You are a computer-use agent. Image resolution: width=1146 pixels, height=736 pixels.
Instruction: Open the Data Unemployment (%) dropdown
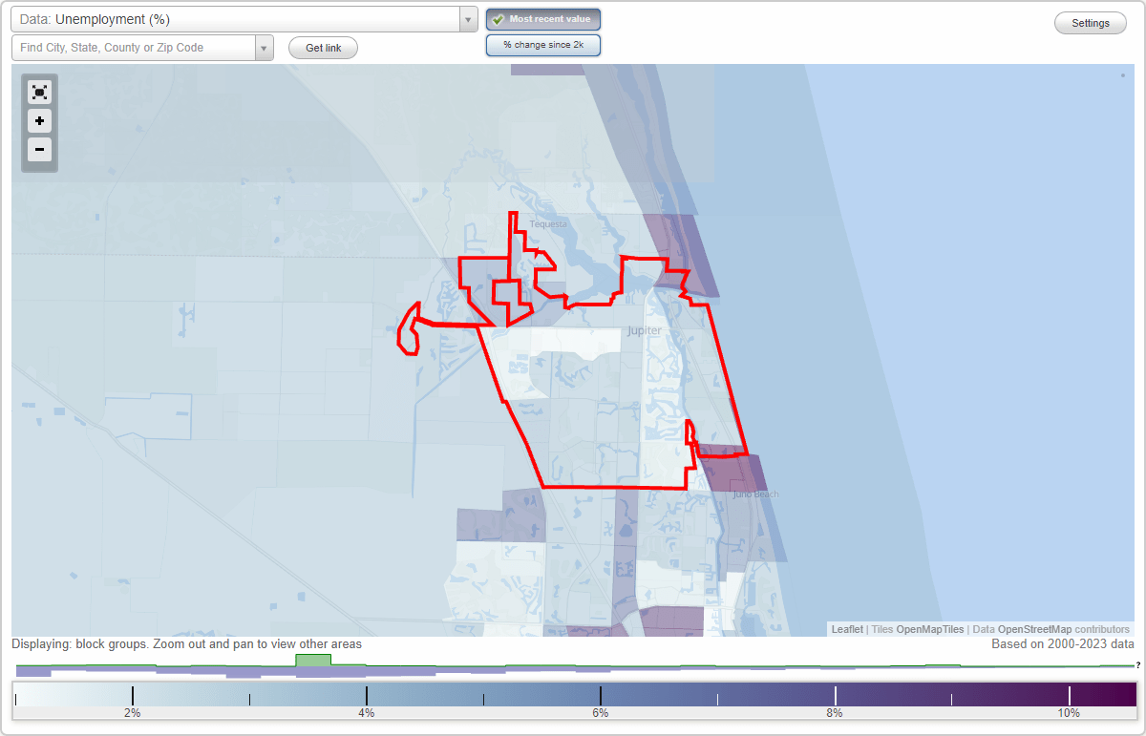coord(244,19)
